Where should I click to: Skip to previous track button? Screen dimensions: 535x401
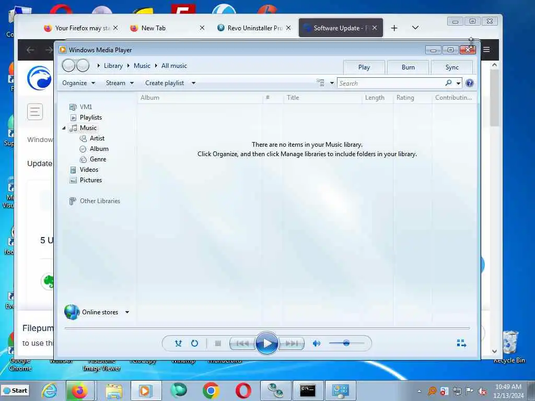click(x=242, y=344)
